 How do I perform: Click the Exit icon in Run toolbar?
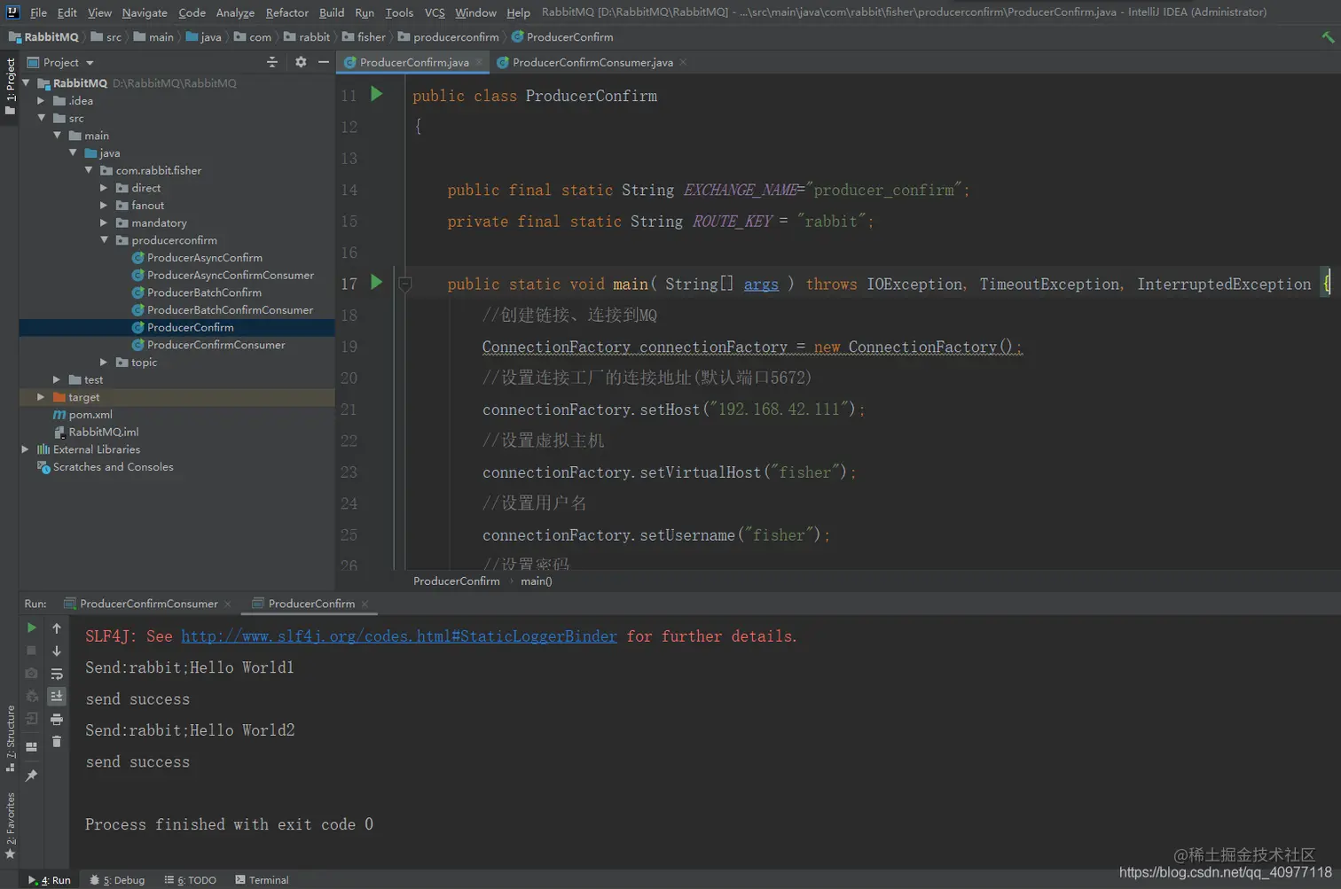click(31, 719)
